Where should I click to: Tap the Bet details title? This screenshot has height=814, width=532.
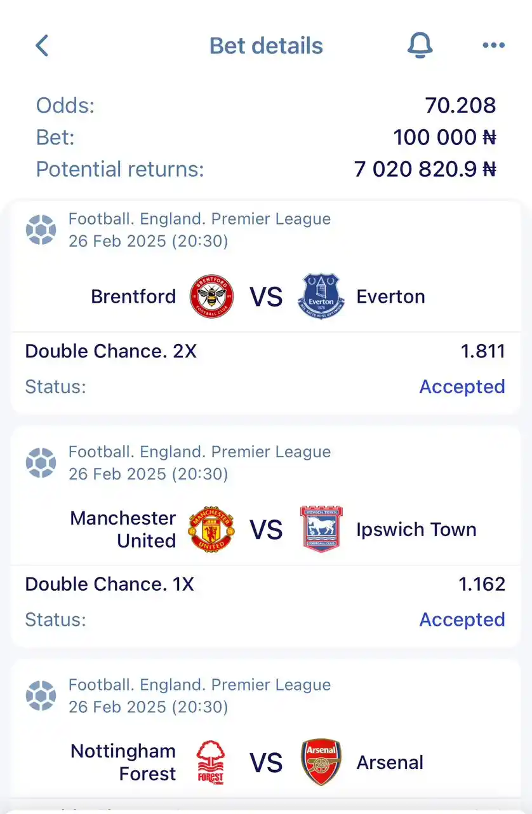(x=266, y=46)
